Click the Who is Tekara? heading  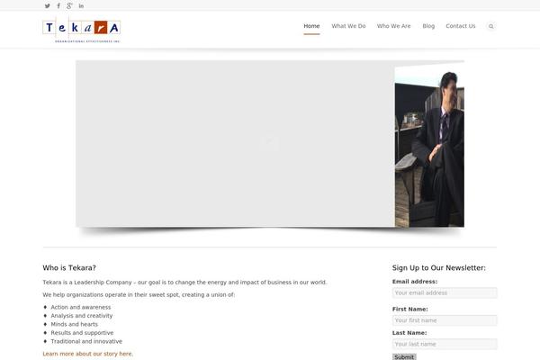[69, 267]
